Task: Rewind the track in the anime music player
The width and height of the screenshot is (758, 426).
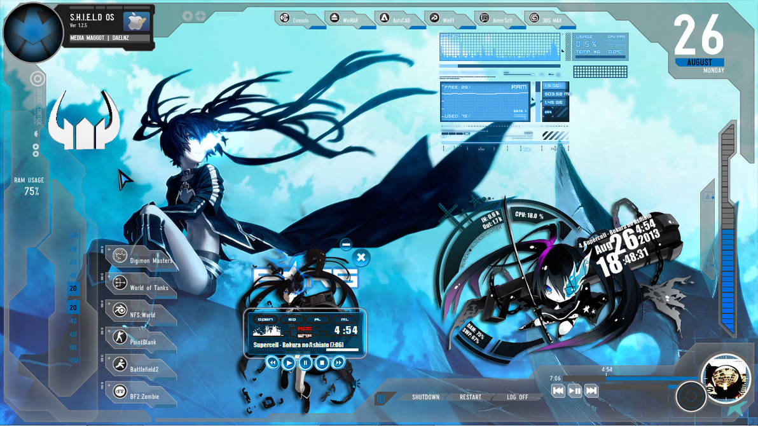Action: click(x=273, y=362)
